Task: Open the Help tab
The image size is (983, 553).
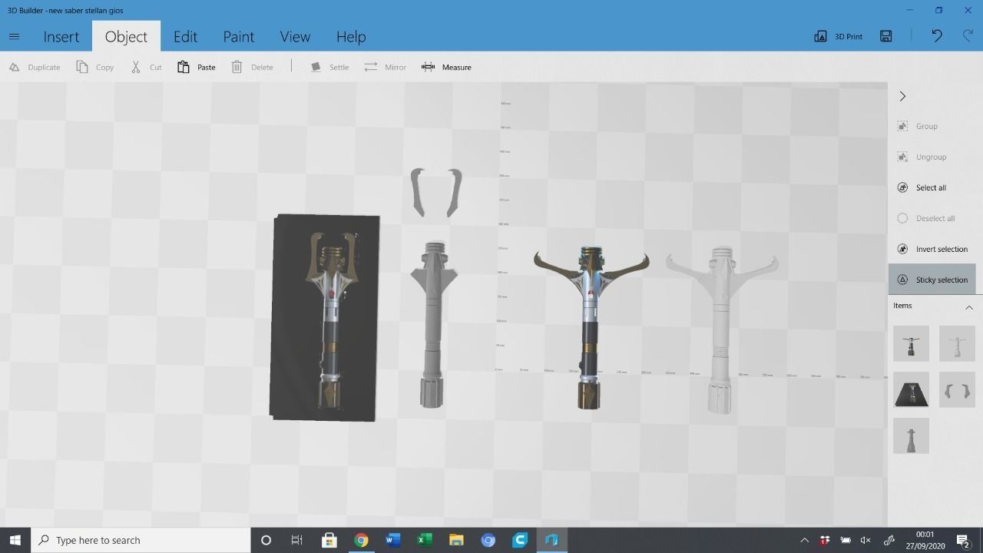Action: (351, 36)
